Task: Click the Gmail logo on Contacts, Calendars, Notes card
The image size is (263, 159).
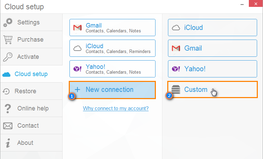Action: click(x=77, y=28)
